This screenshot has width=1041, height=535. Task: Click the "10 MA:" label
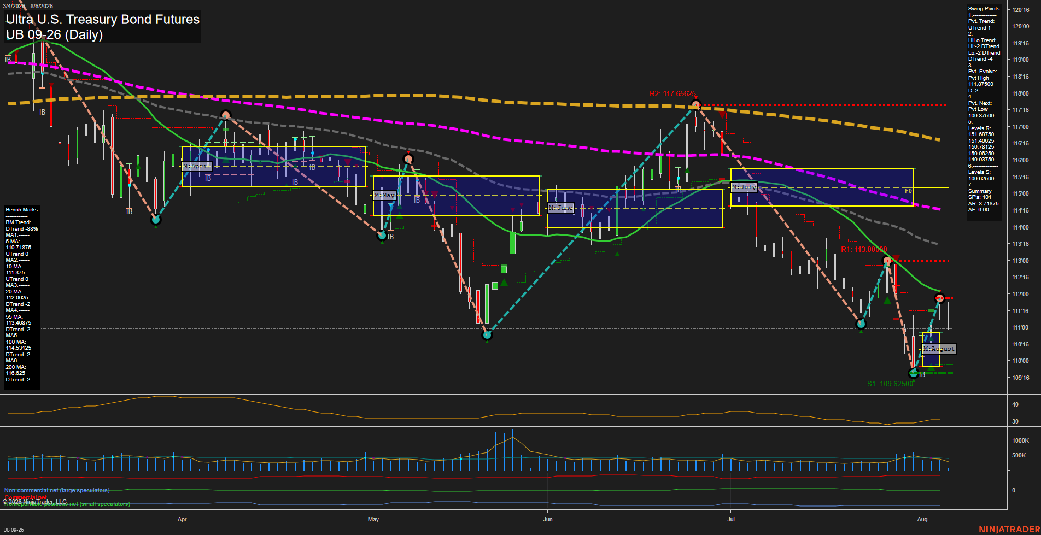(14, 267)
